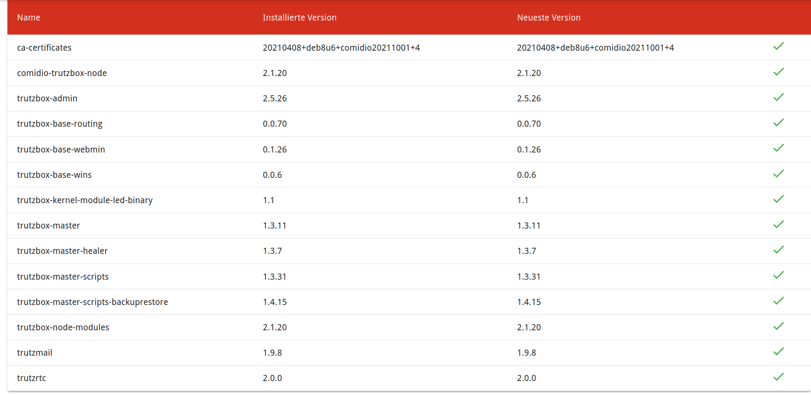Click installed version 1.3.7 of trutzbox-master-healer
The width and height of the screenshot is (811, 395).
(x=272, y=251)
